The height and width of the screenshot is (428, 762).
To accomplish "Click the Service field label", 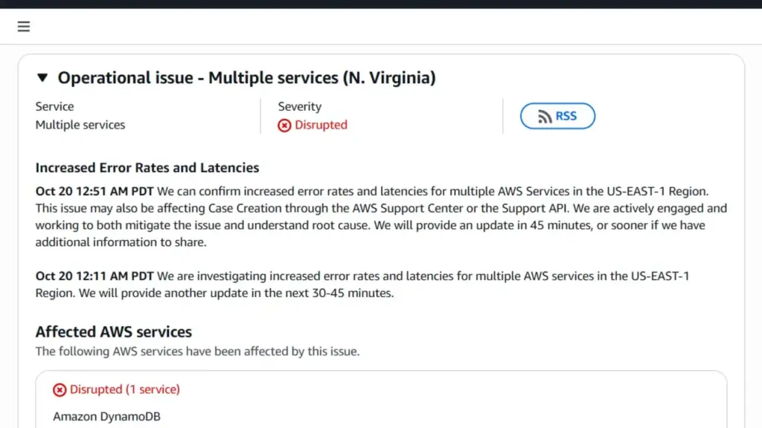I will pyautogui.click(x=54, y=107).
